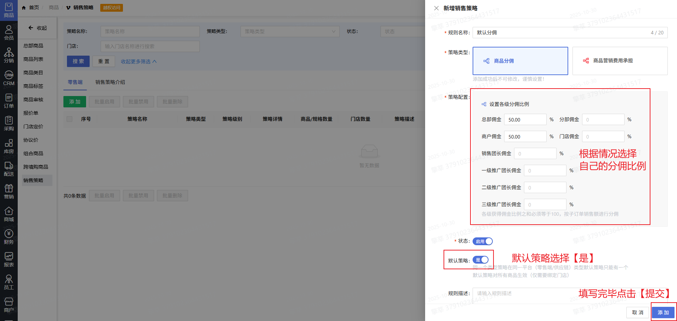Click the blue 添加 submit button
Viewport: 677px width, 321px height.
(663, 312)
